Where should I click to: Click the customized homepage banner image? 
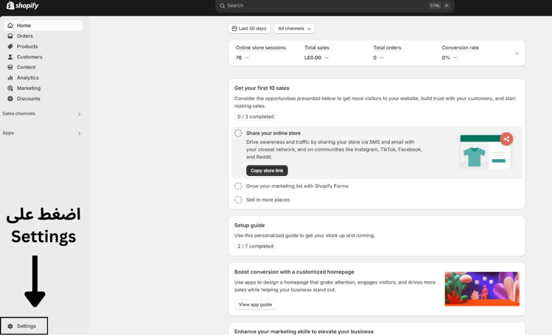click(x=482, y=289)
